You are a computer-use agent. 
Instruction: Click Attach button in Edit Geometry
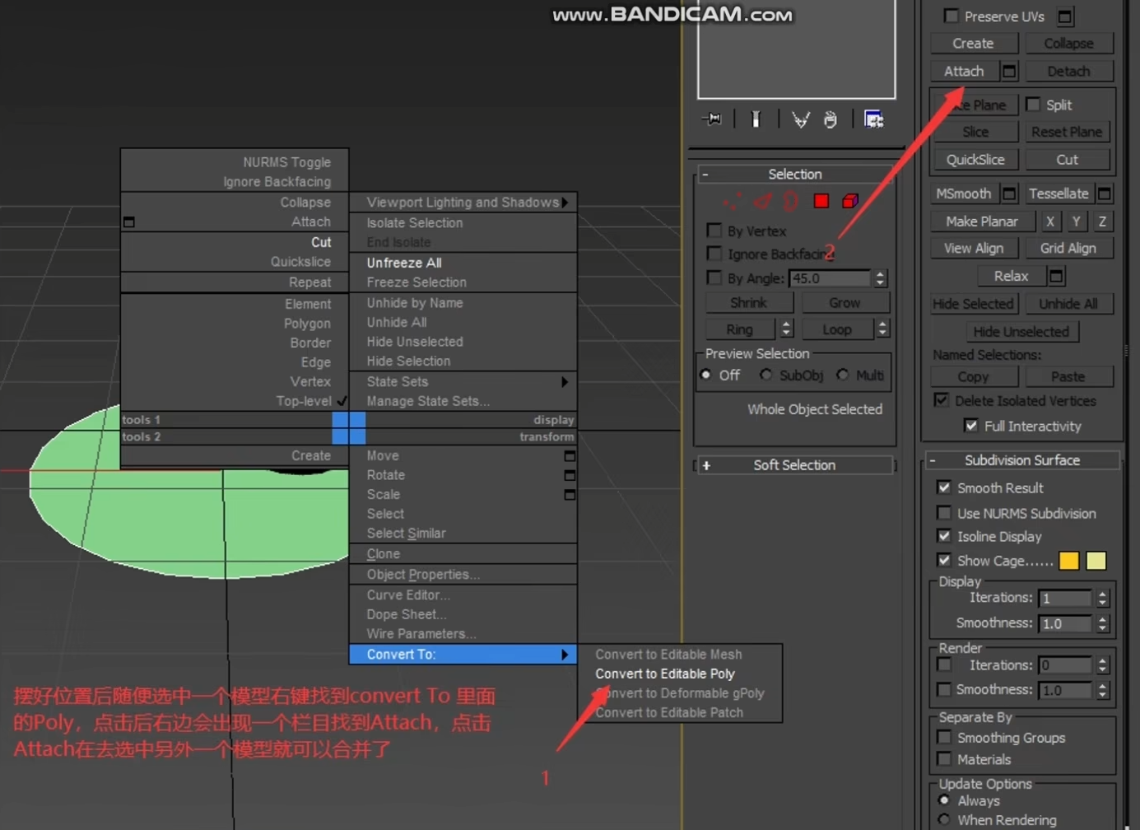coord(965,72)
